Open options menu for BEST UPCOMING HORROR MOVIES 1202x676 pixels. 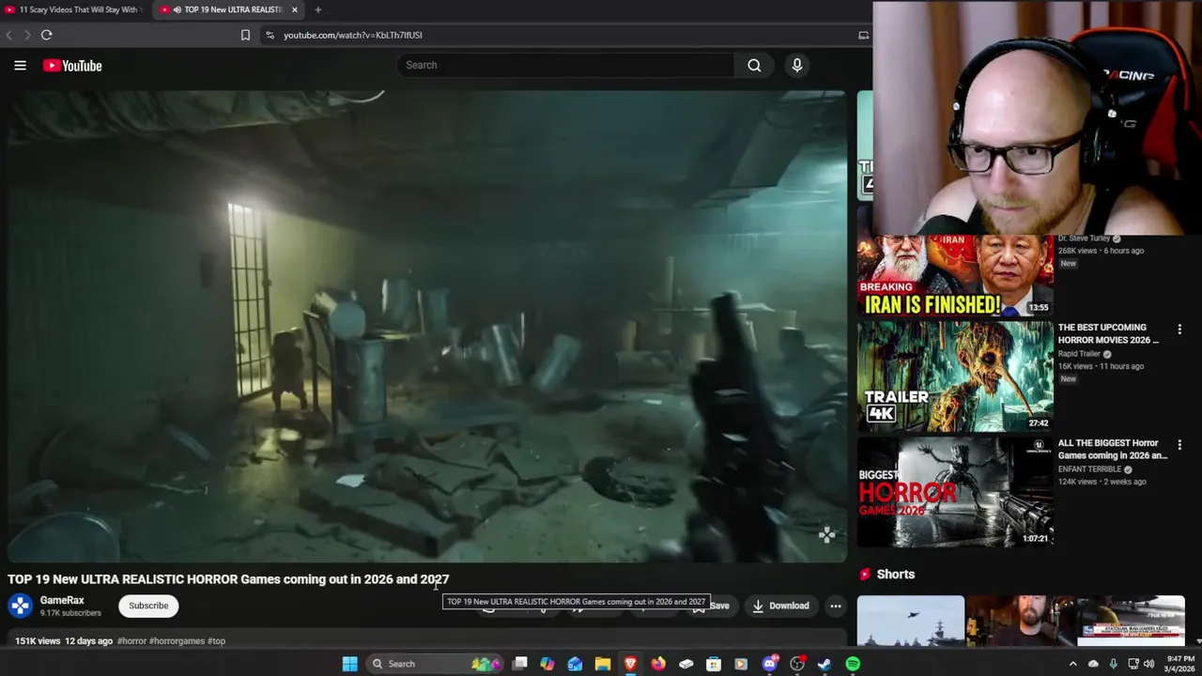[x=1179, y=330]
